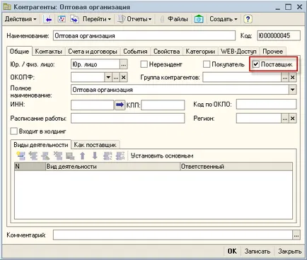Click the go-to arrows icon before Перейти

pos(74,19)
